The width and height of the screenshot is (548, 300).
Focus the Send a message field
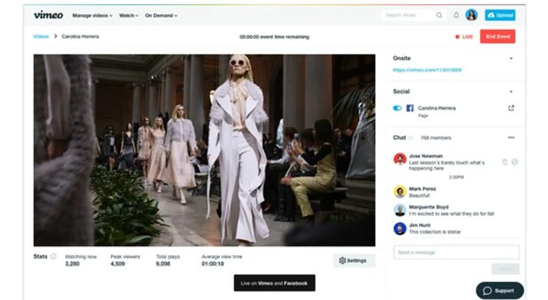tap(456, 252)
